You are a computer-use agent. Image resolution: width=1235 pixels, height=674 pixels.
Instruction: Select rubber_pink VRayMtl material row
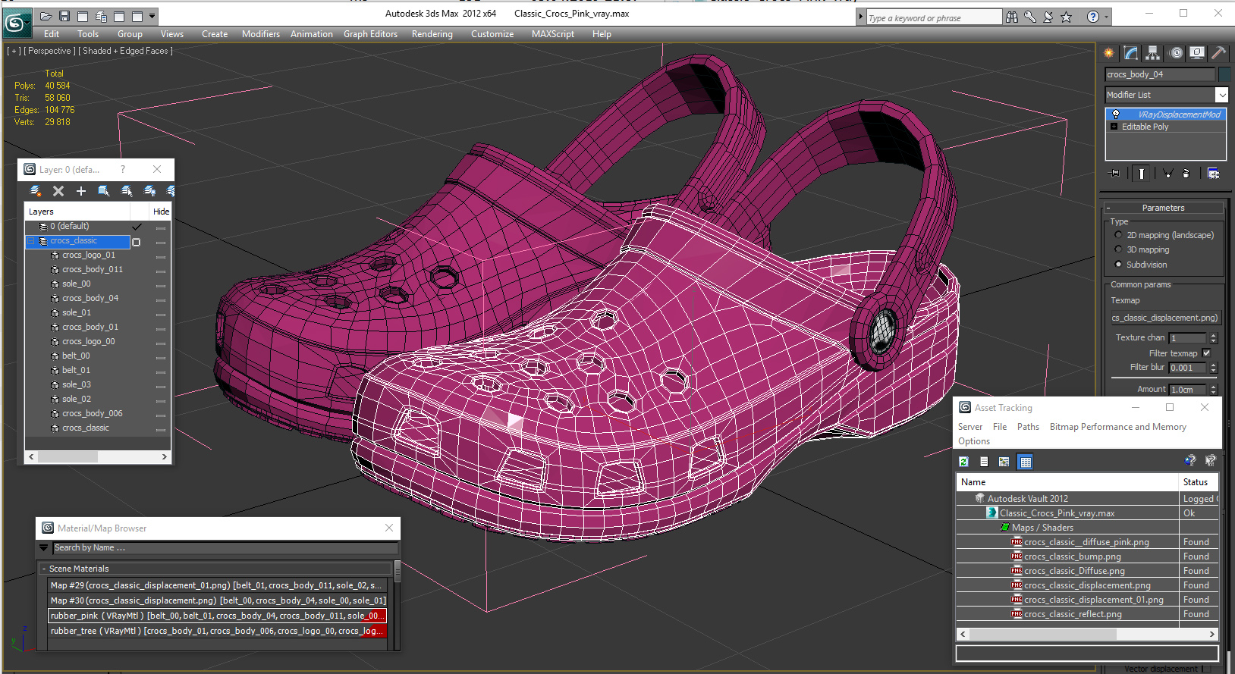(x=217, y=616)
